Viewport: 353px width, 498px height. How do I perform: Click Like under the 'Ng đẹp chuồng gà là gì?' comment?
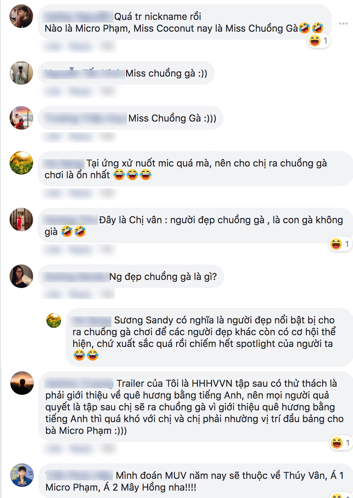[54, 294]
